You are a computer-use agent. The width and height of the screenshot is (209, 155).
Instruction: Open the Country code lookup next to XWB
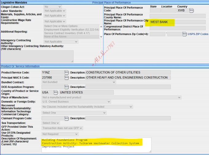pyautogui.click(x=191, y=10)
